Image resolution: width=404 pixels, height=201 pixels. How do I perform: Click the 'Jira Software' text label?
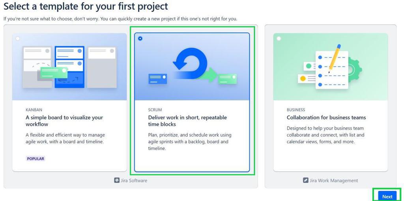(x=134, y=181)
